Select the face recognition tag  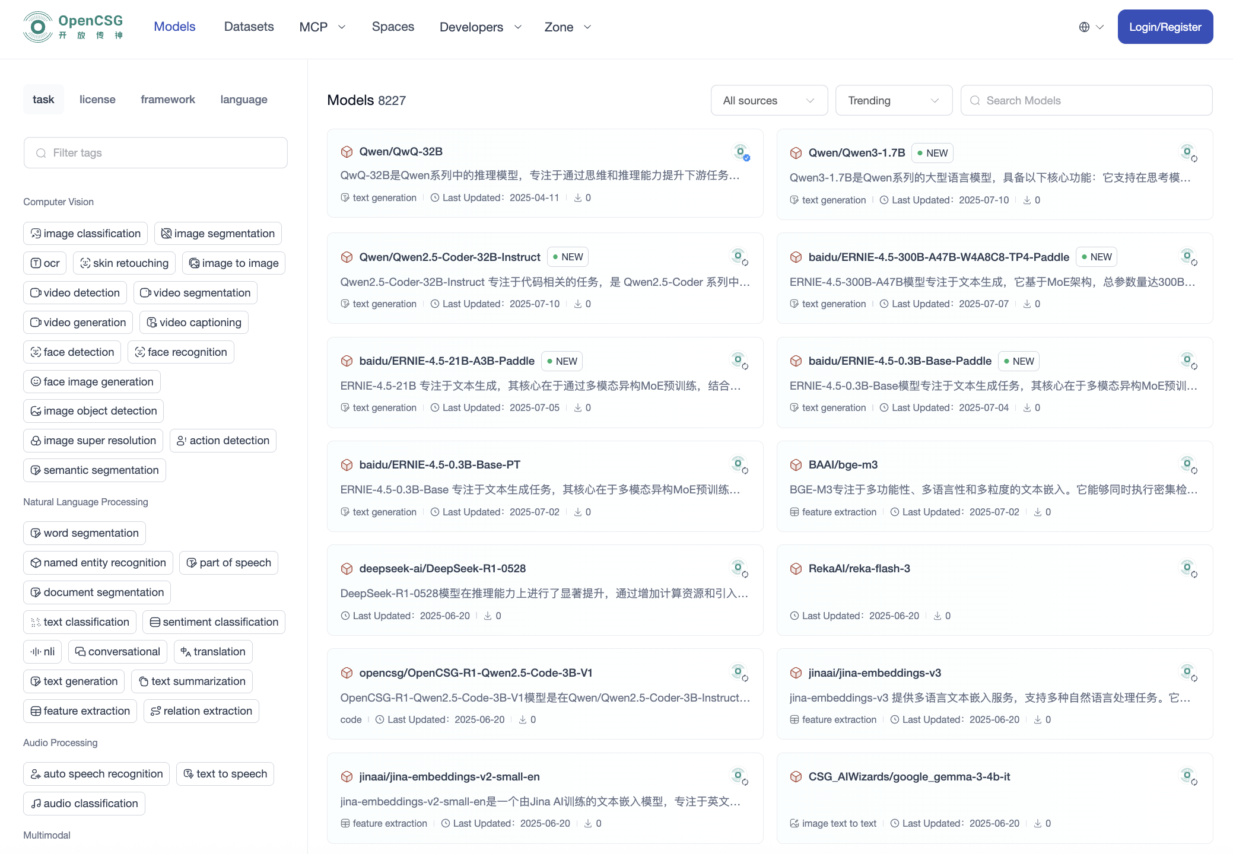tap(181, 352)
